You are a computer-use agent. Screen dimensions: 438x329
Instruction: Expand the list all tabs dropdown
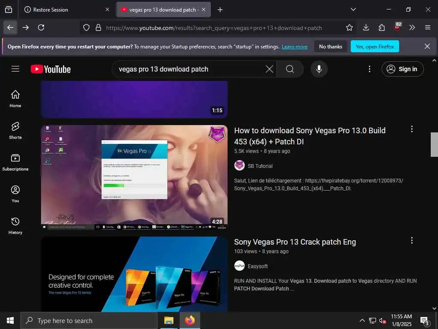[353, 9]
